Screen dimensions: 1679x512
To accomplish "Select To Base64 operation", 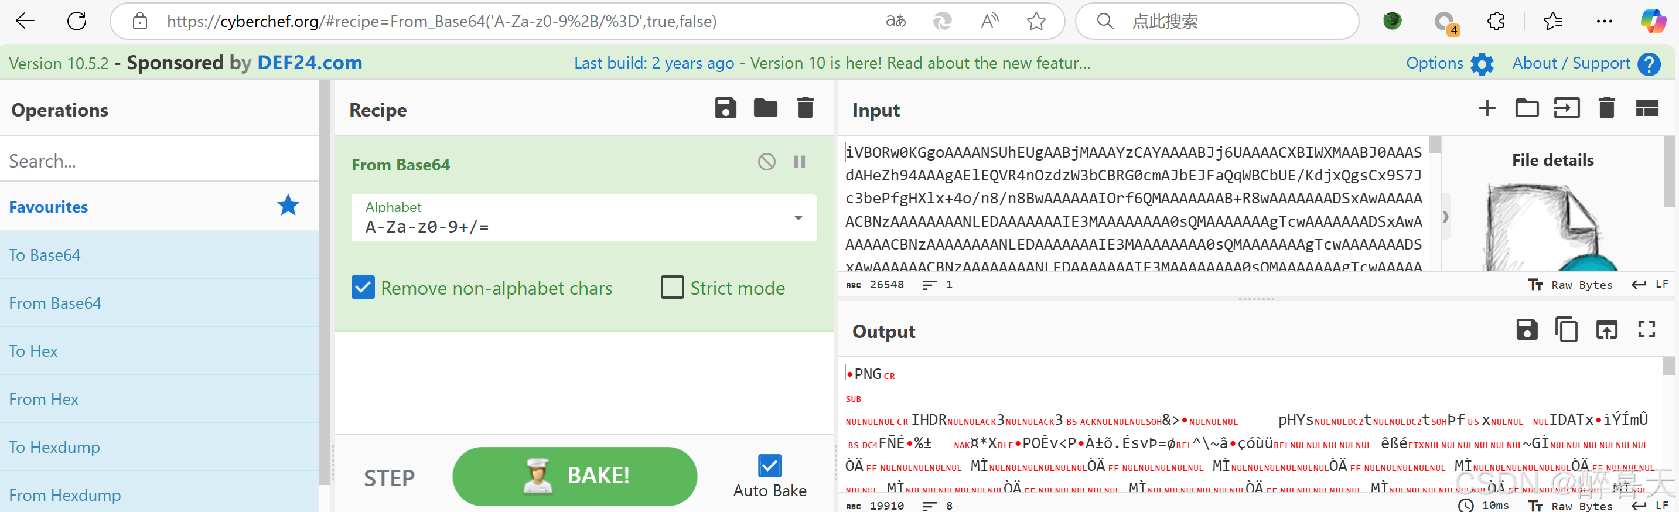I will click(159, 255).
